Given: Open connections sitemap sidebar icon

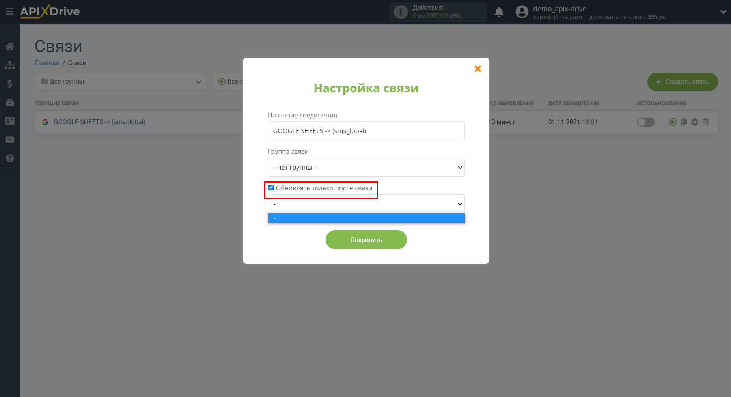Looking at the screenshot, I should pos(10,65).
